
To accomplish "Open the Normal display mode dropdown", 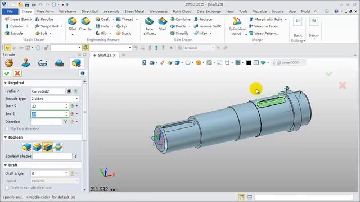I will 199,48.
